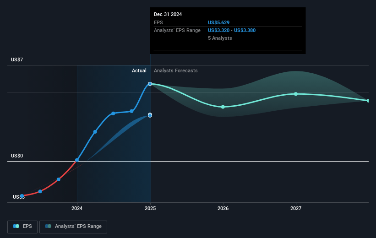Click the US$5.629 EPS value in tooltip
The height and width of the screenshot is (238, 376).
coord(219,22)
